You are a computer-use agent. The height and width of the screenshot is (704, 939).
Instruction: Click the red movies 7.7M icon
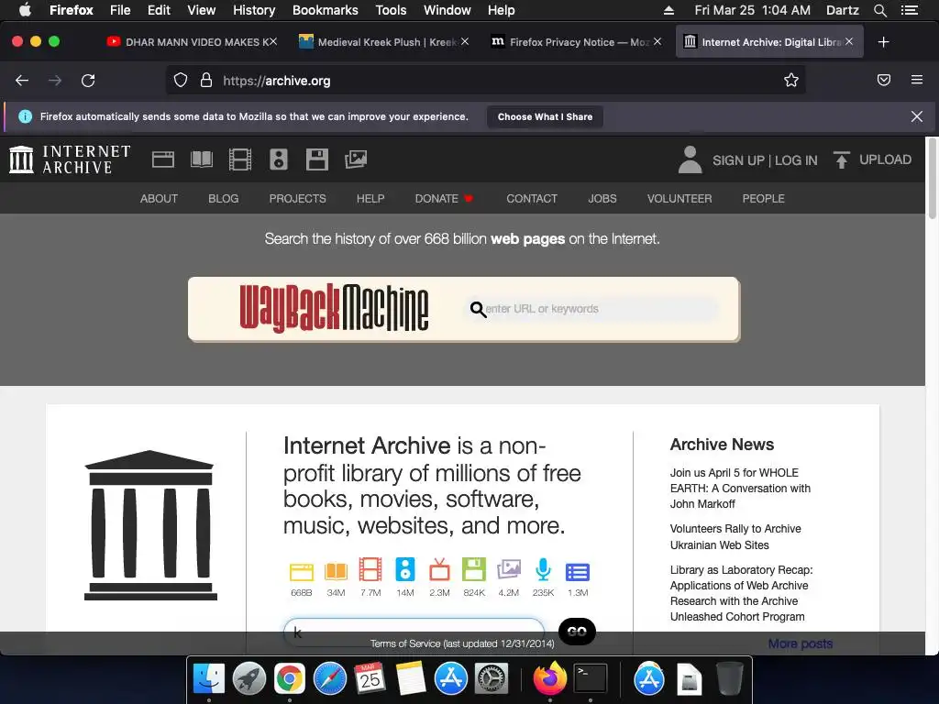370,569
